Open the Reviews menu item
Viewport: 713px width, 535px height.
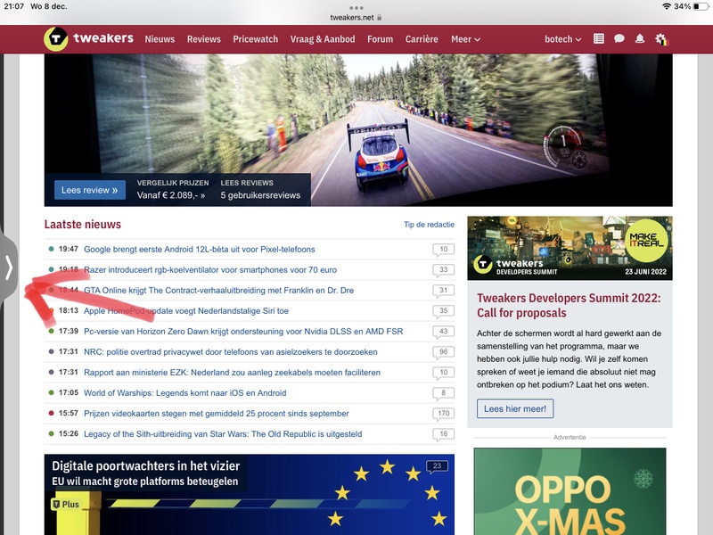click(204, 39)
